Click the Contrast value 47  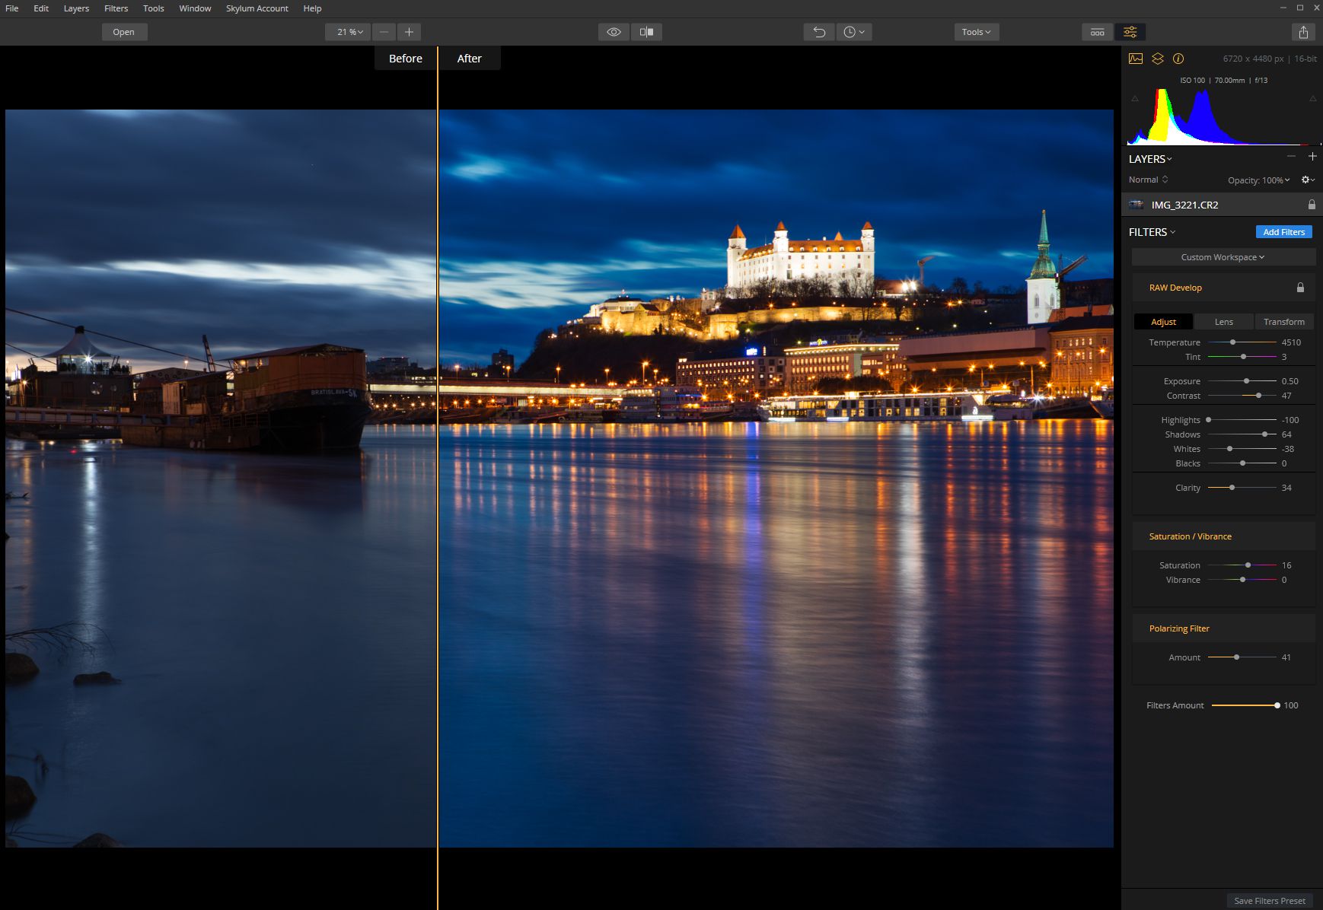click(x=1286, y=396)
